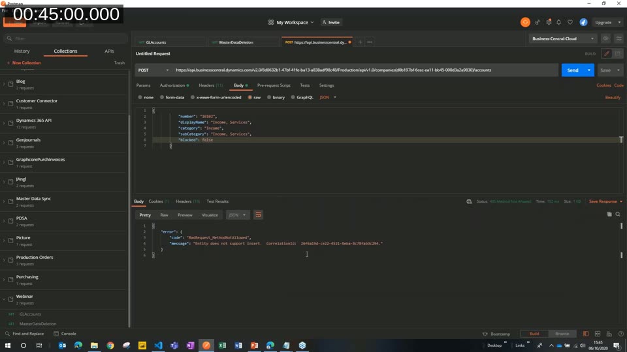Click the New Collection link

click(x=24, y=63)
